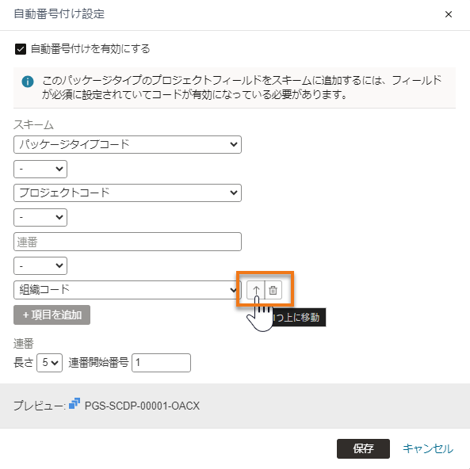470x469 pixels.
Task: Open the separator dropdown under プロジェクトコード
Action: point(40,217)
